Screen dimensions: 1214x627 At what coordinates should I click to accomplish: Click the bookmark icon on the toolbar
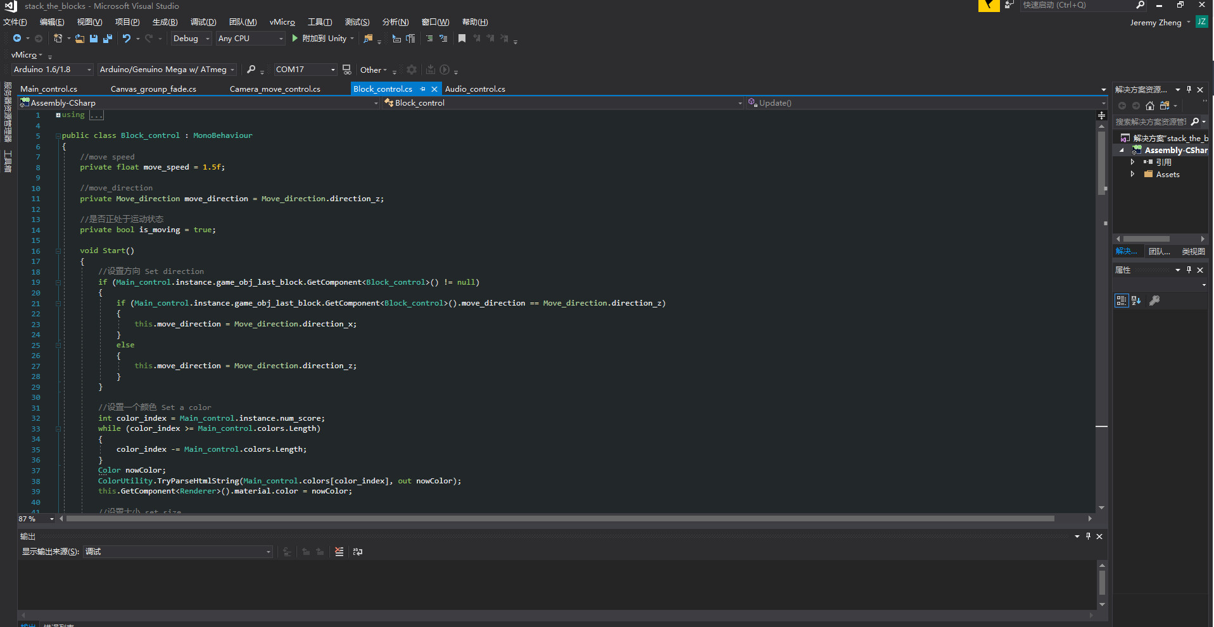[462, 39]
